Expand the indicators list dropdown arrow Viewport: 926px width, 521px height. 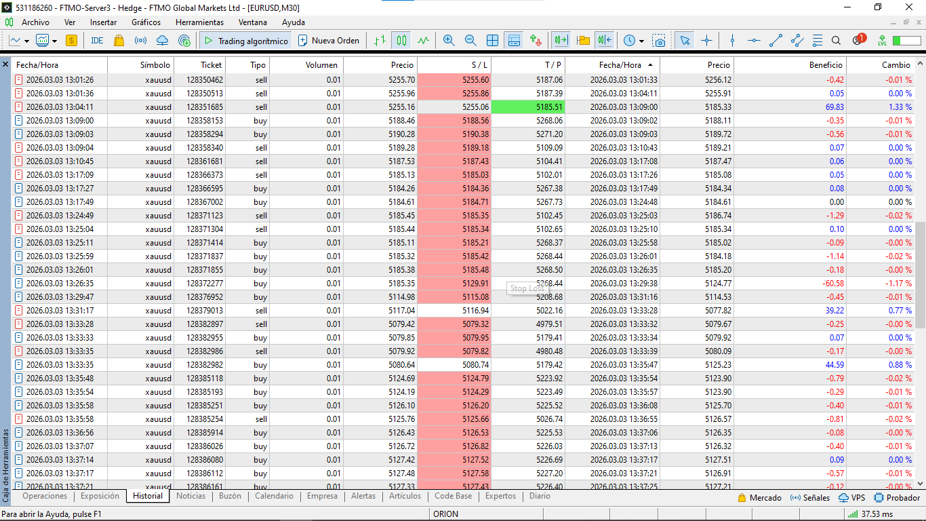point(54,41)
